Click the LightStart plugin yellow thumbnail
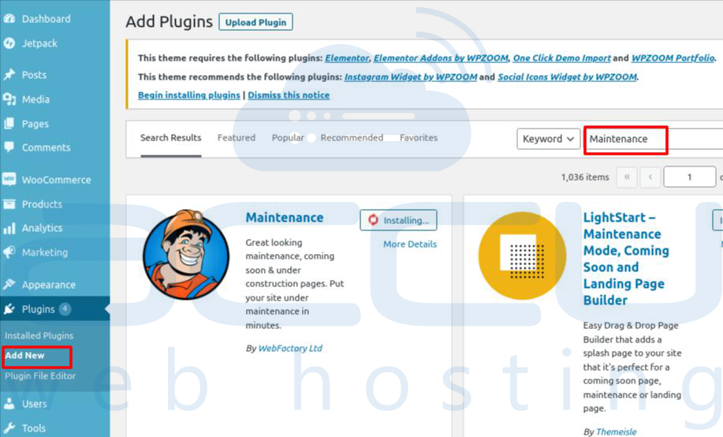This screenshot has width=723, height=437. click(523, 256)
